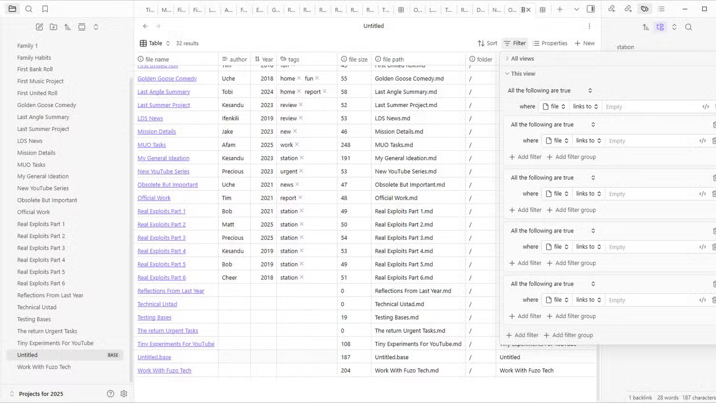Expand the All views section
The height and width of the screenshot is (403, 716).
click(x=522, y=59)
